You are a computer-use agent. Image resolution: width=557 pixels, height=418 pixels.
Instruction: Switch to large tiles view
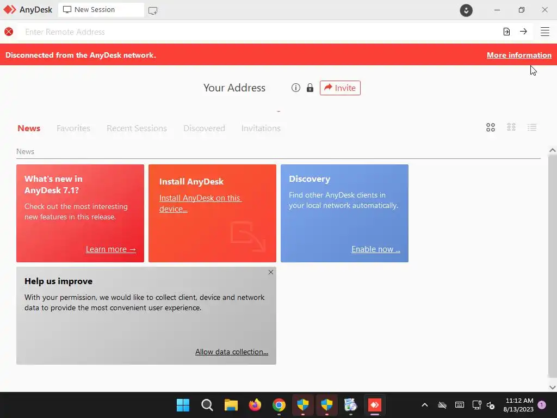point(490,127)
